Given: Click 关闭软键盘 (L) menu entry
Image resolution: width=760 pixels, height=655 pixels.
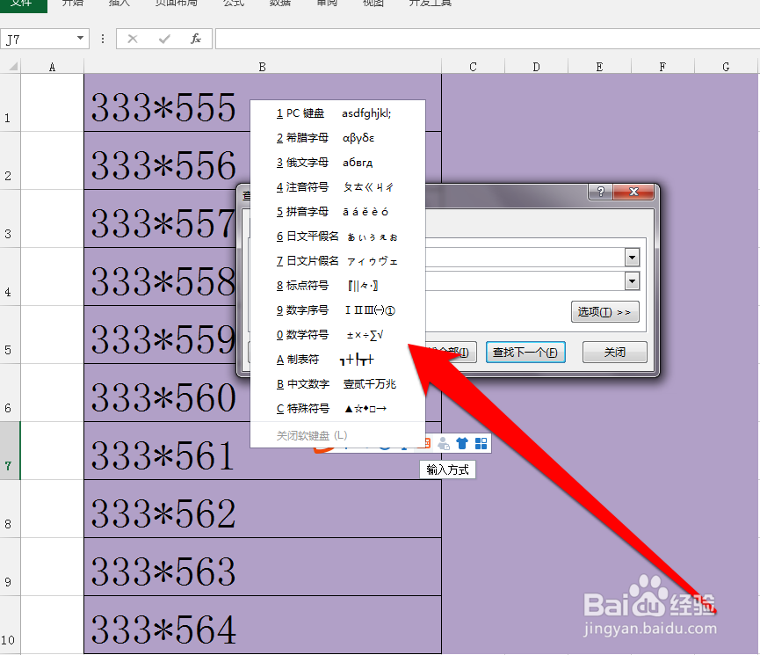Looking at the screenshot, I should pos(337,436).
